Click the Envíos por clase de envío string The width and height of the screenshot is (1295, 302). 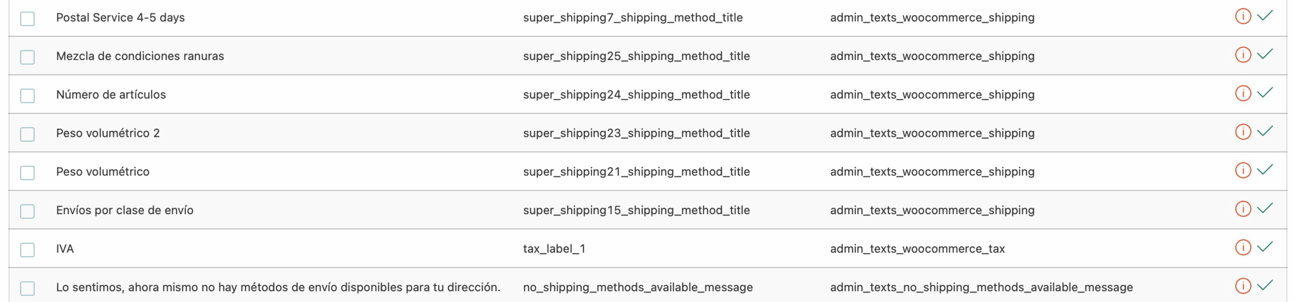coord(124,210)
